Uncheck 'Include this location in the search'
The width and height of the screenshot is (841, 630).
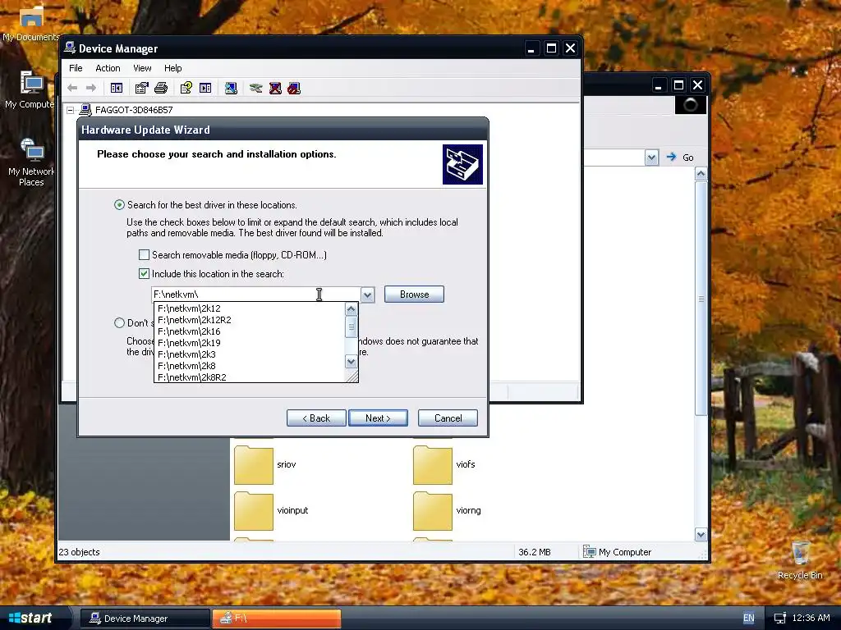point(144,273)
